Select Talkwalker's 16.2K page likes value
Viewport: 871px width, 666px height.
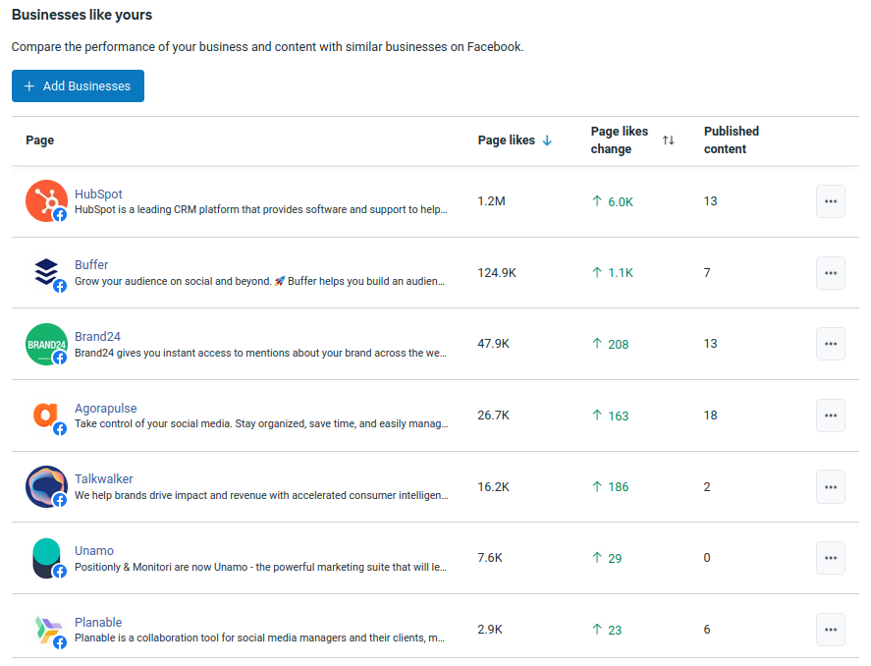point(493,487)
